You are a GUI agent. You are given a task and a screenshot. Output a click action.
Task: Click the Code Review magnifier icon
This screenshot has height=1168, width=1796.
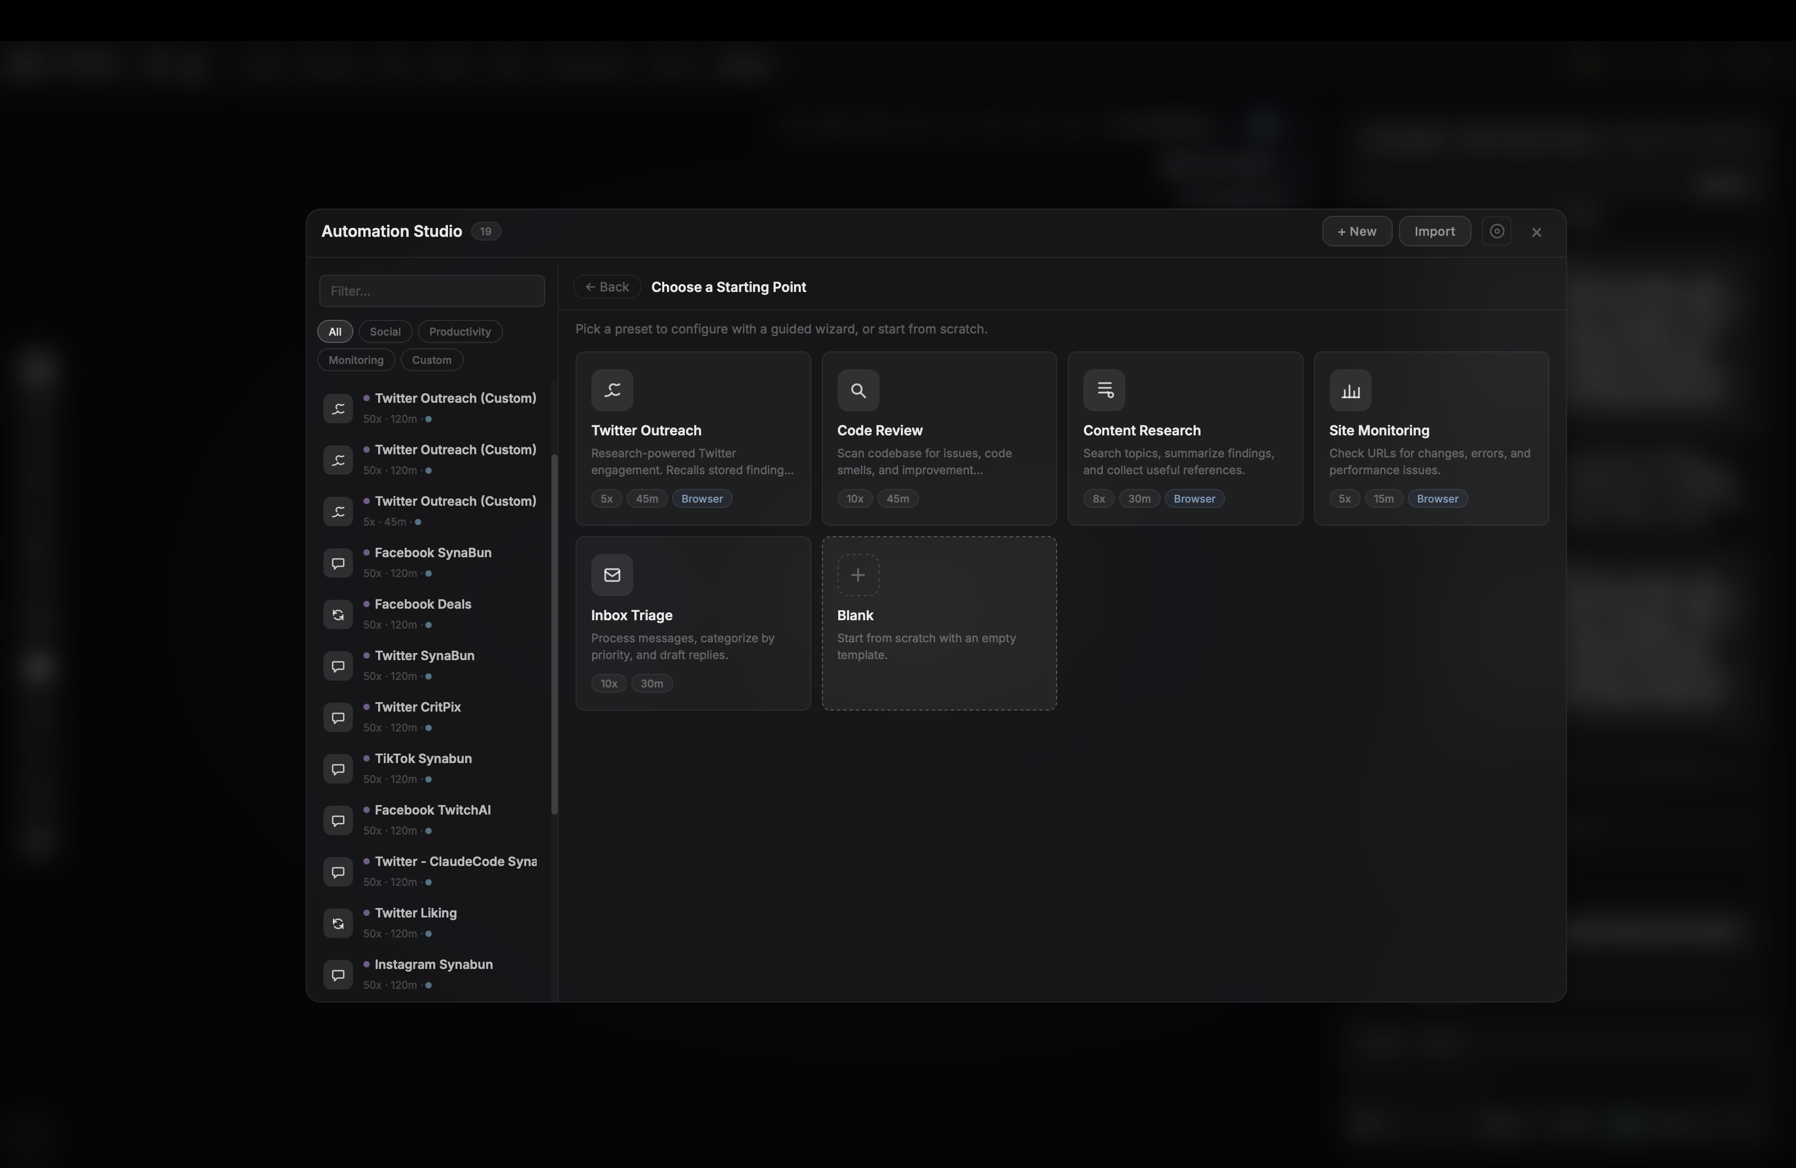click(x=858, y=390)
